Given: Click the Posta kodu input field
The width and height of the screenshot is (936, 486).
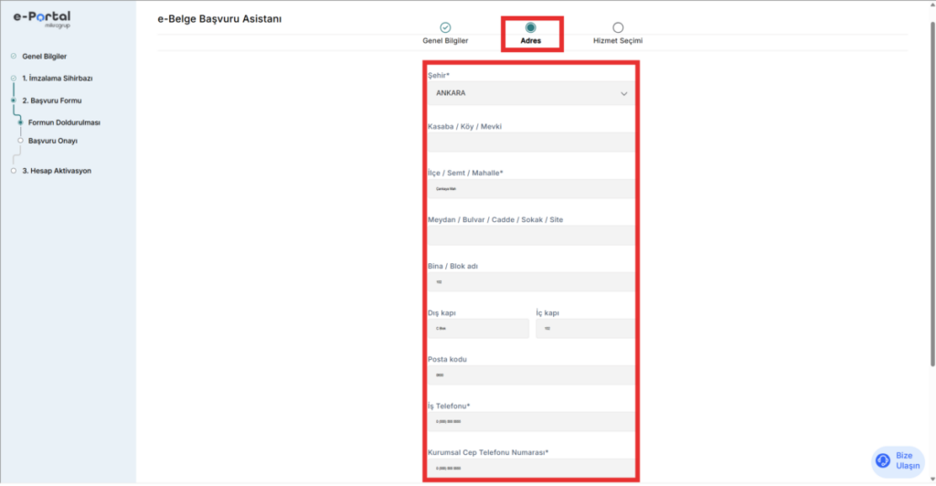Looking at the screenshot, I should [531, 375].
